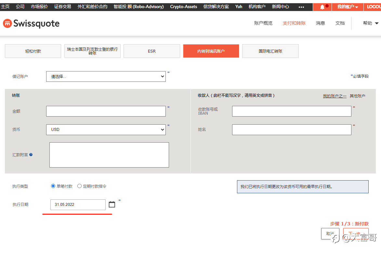Click the LOGOUT button

(x=373, y=7)
